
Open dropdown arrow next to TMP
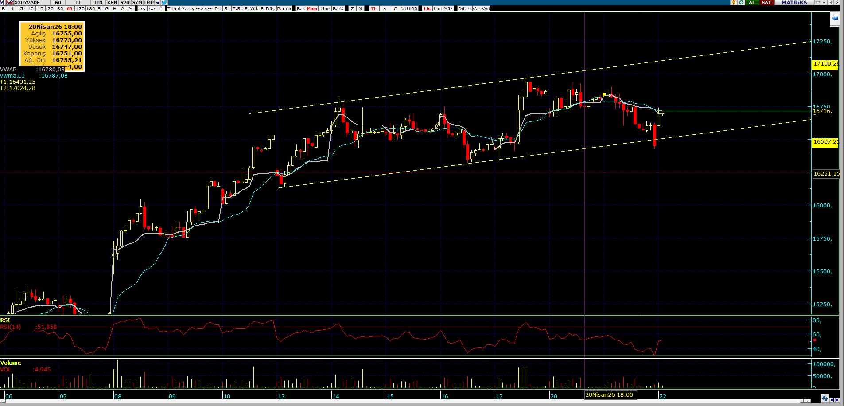tap(158, 3)
